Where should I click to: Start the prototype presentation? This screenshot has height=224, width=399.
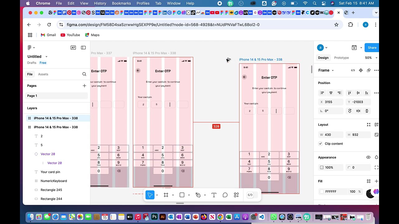coord(354,48)
